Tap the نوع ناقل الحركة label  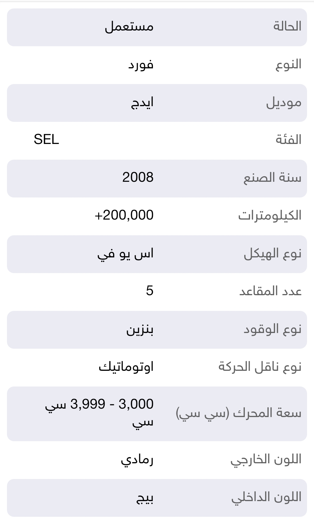coord(260,367)
